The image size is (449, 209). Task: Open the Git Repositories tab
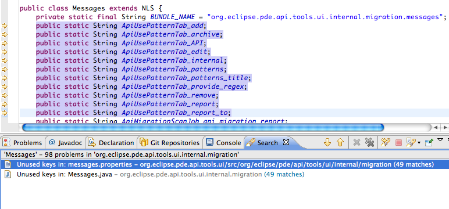170,143
